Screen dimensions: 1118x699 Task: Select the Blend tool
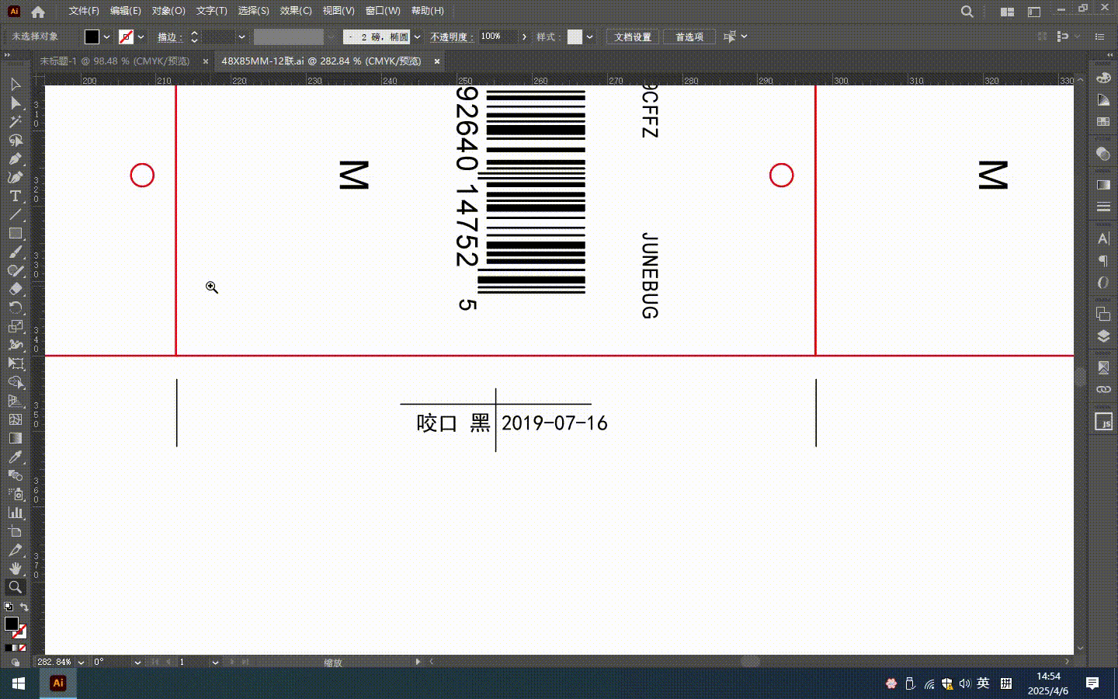[x=15, y=475]
